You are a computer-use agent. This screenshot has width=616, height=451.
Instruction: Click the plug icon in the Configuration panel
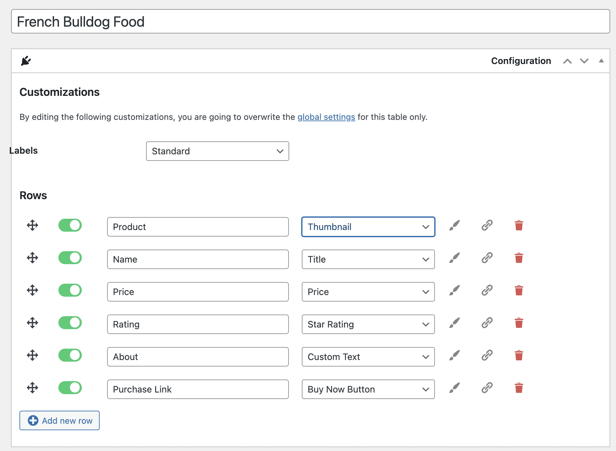coord(26,60)
